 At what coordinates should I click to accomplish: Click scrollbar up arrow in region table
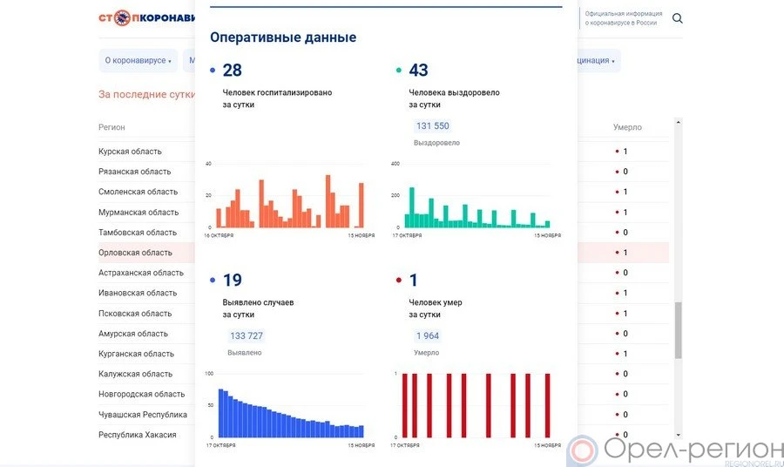pyautogui.click(x=679, y=123)
